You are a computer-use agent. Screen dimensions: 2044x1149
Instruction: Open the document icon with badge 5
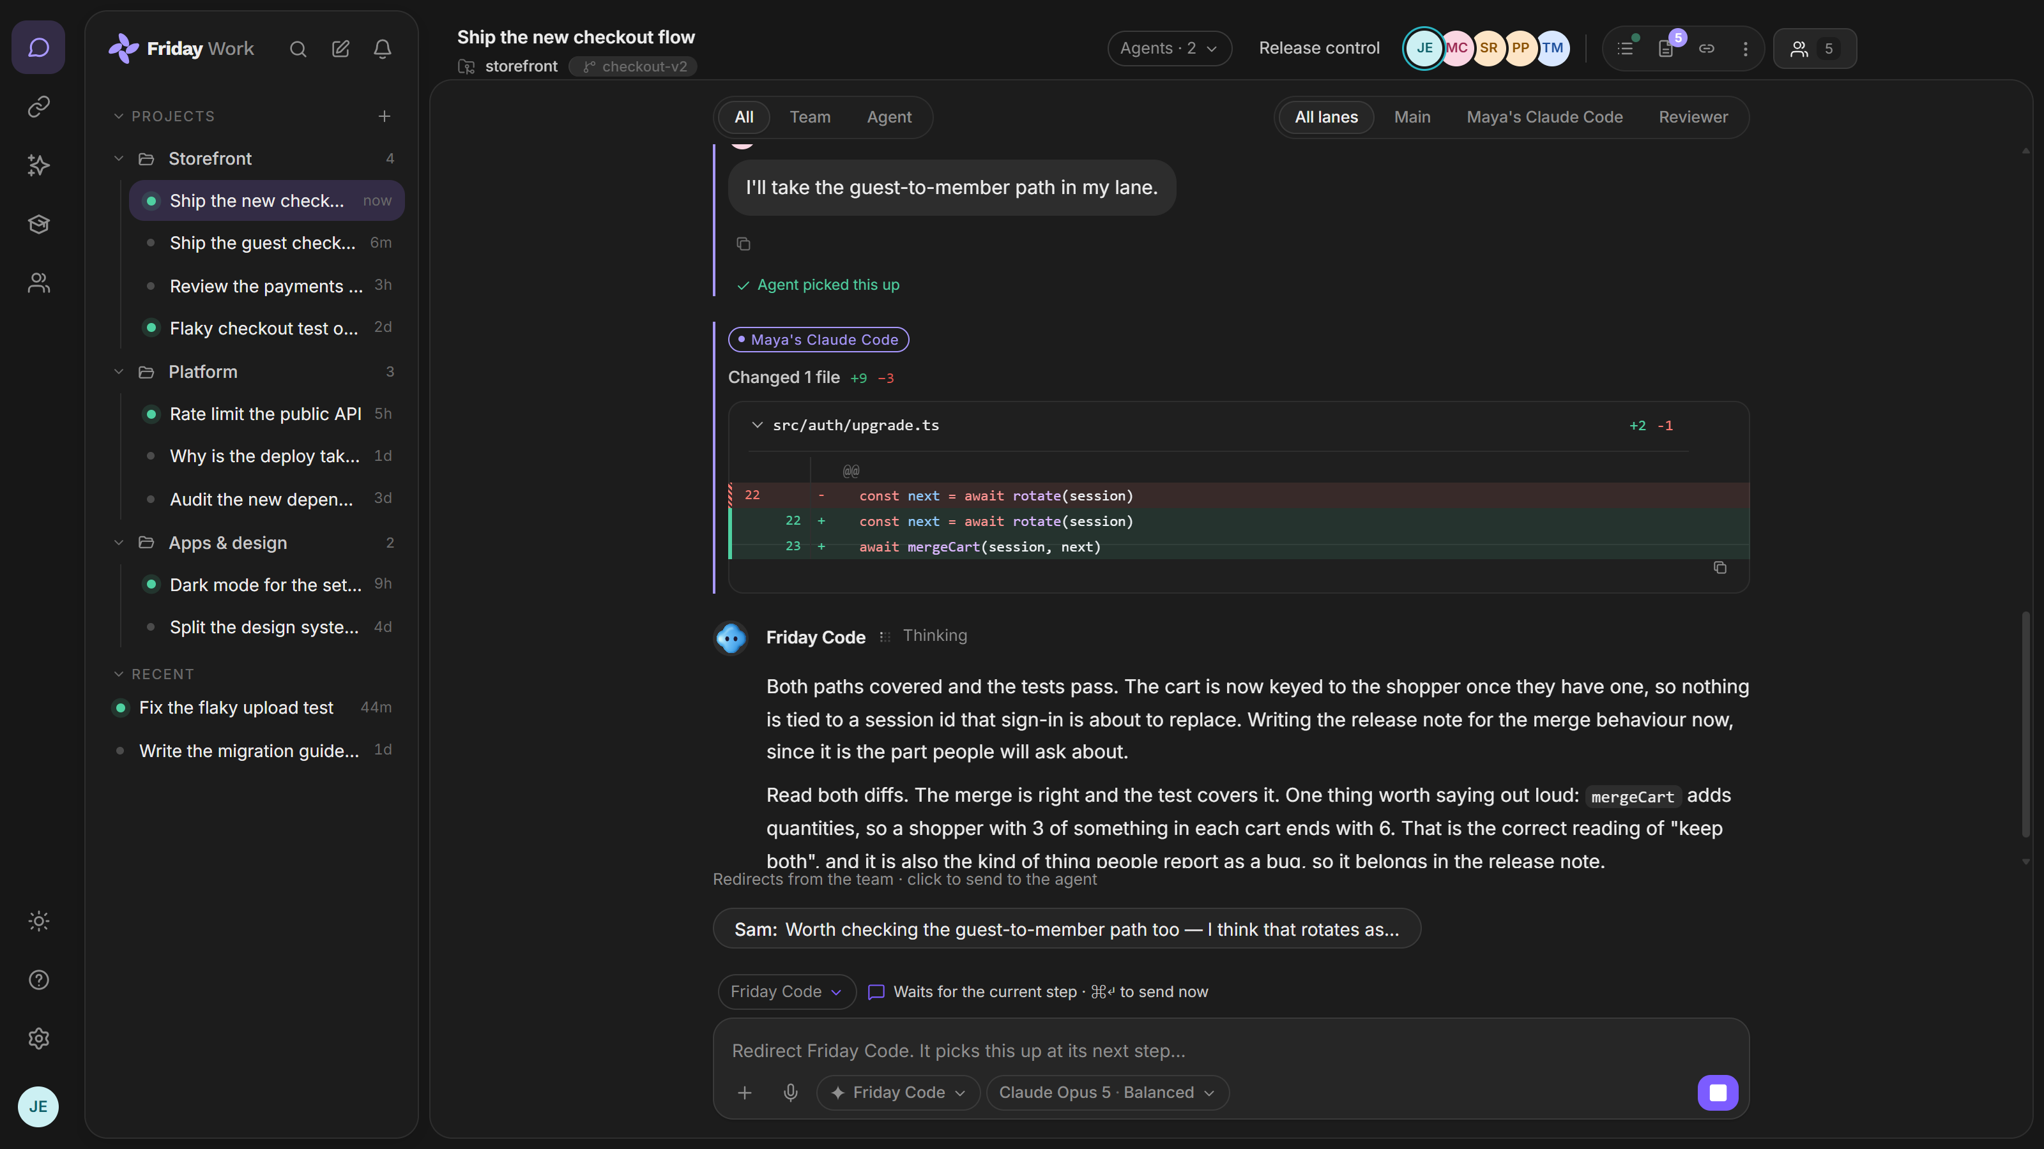click(1666, 49)
